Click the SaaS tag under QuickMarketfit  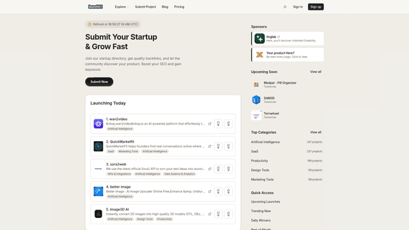coord(111,151)
